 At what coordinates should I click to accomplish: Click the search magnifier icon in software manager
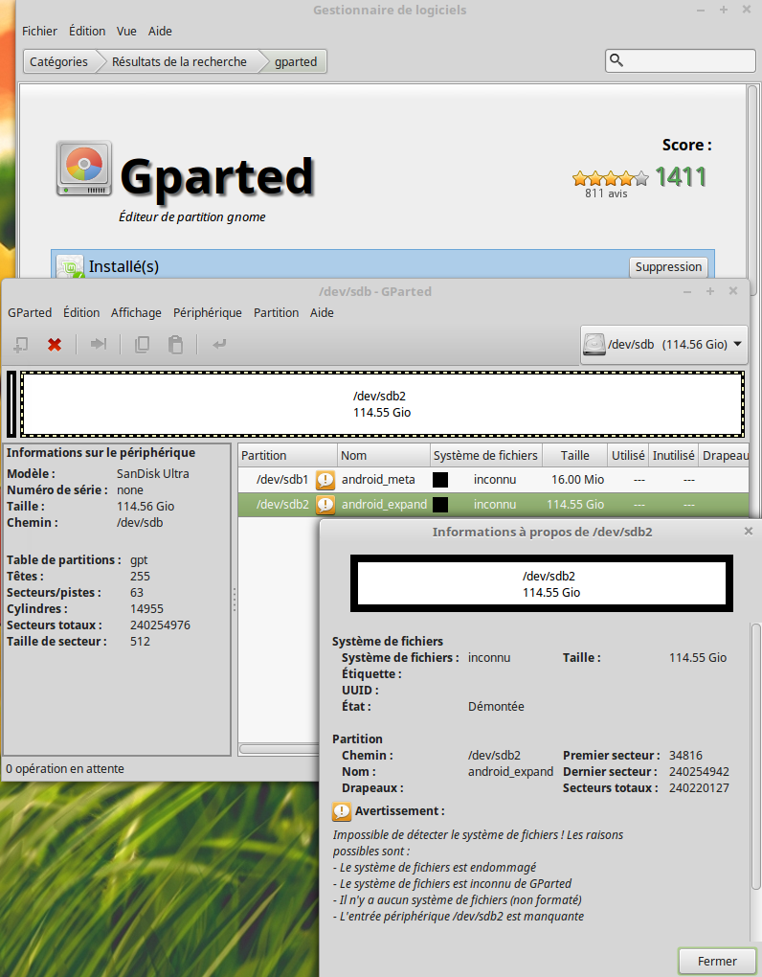(616, 59)
